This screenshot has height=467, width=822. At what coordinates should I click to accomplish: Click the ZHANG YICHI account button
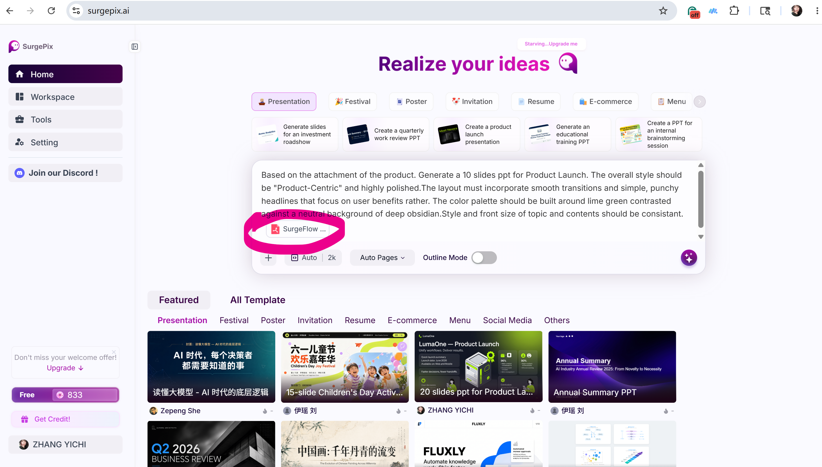pos(65,444)
